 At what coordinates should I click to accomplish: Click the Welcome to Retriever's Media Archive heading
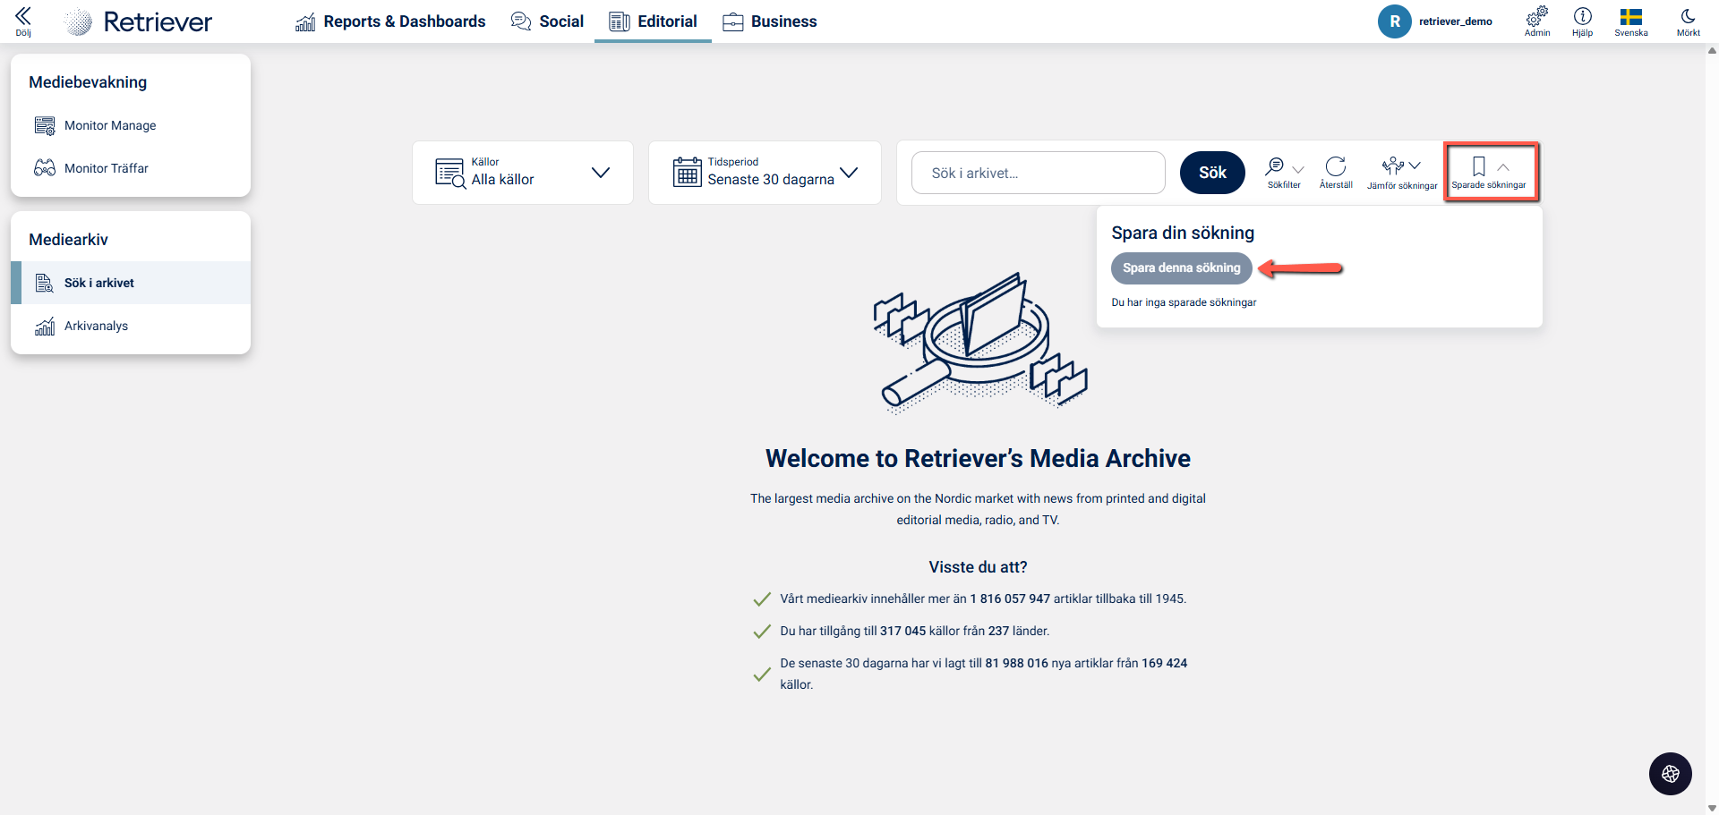[x=978, y=458]
